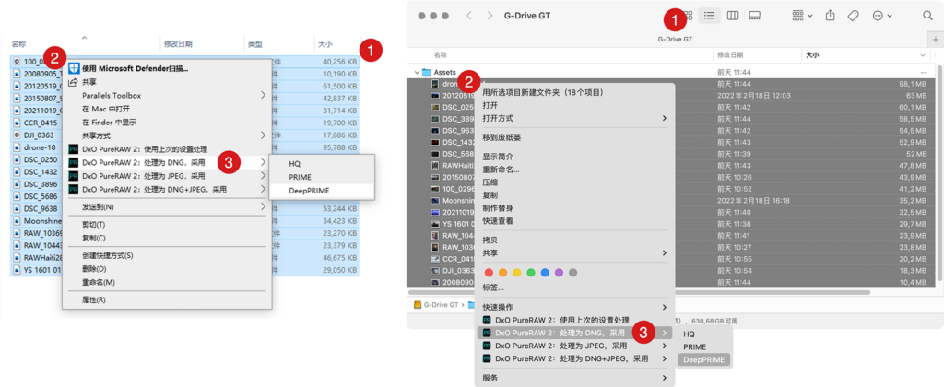Click YS 1601 01 file icon in Windows list
The width and height of the screenshot is (944, 387).
click(x=17, y=270)
